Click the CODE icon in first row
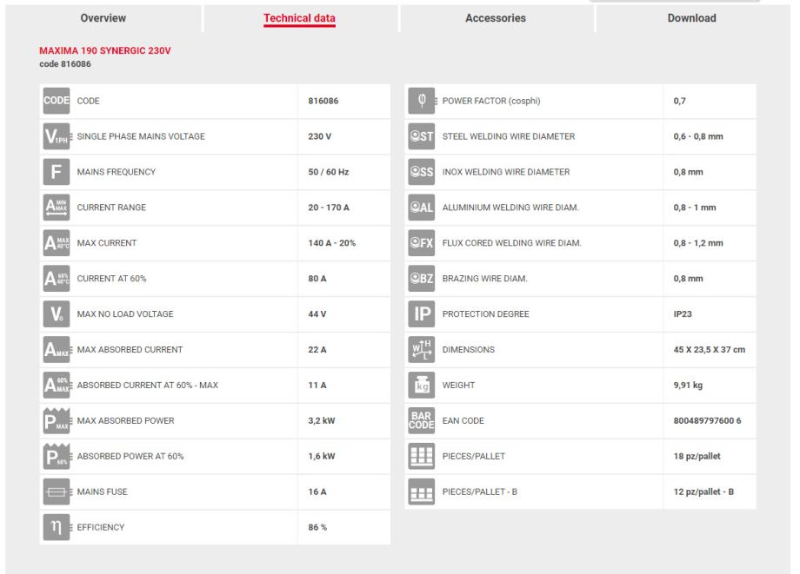This screenshot has width=800, height=574. coord(57,101)
